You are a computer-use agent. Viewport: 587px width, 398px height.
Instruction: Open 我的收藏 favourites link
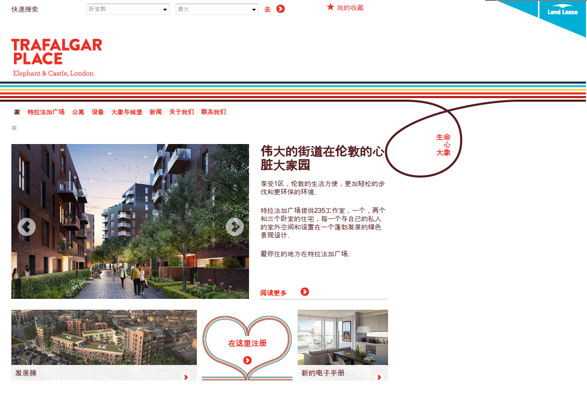[350, 8]
